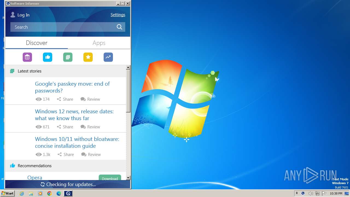Click the Show desktop button
This screenshot has height=197, width=350.
[x=347, y=193]
